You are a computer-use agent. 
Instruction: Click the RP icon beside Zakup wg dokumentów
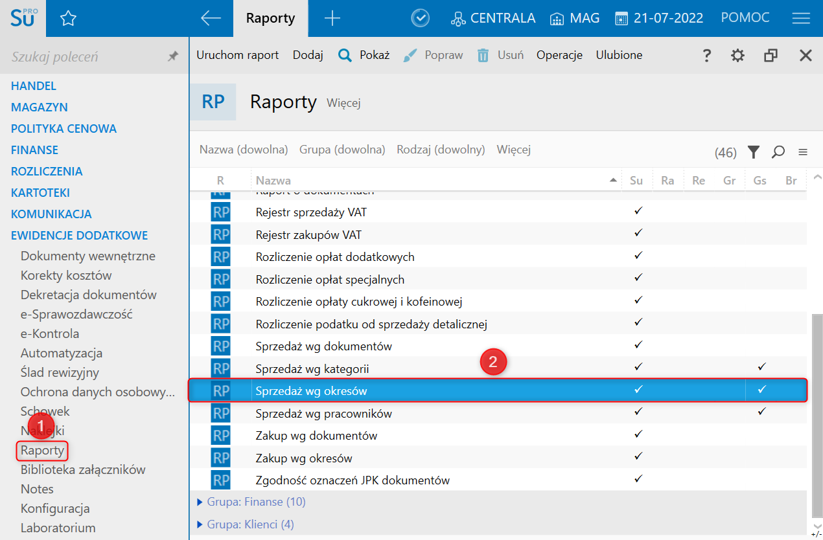[x=221, y=436]
